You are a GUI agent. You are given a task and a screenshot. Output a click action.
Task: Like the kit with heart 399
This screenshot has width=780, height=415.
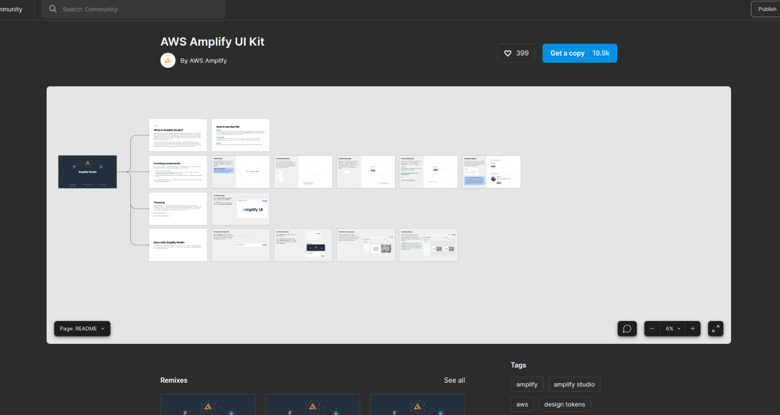[x=516, y=53]
